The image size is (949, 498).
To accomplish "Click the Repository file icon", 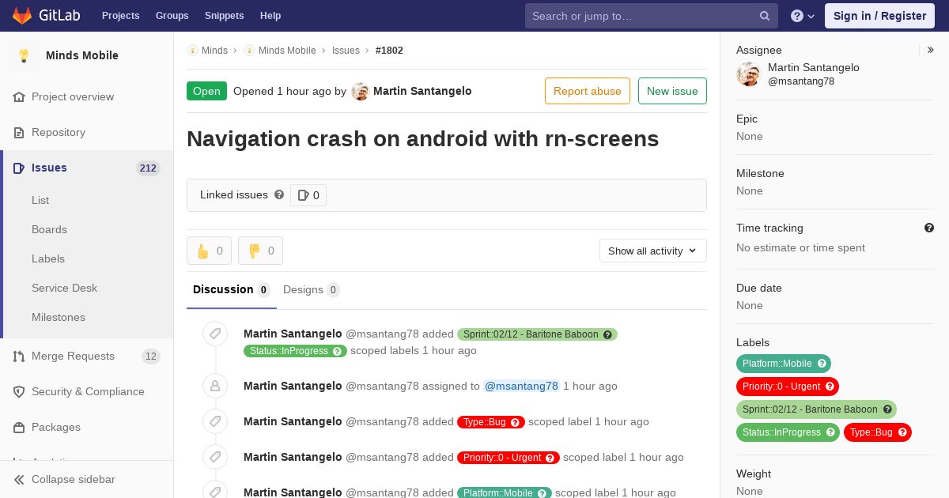I will (19, 132).
